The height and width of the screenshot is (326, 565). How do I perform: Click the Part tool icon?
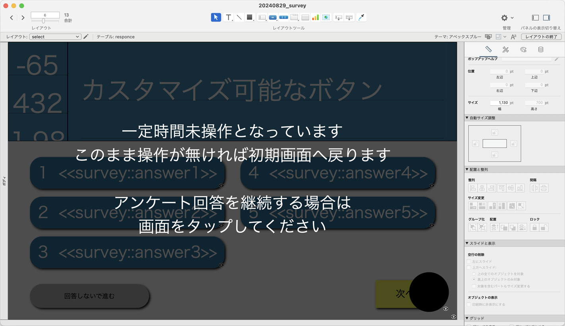point(349,17)
